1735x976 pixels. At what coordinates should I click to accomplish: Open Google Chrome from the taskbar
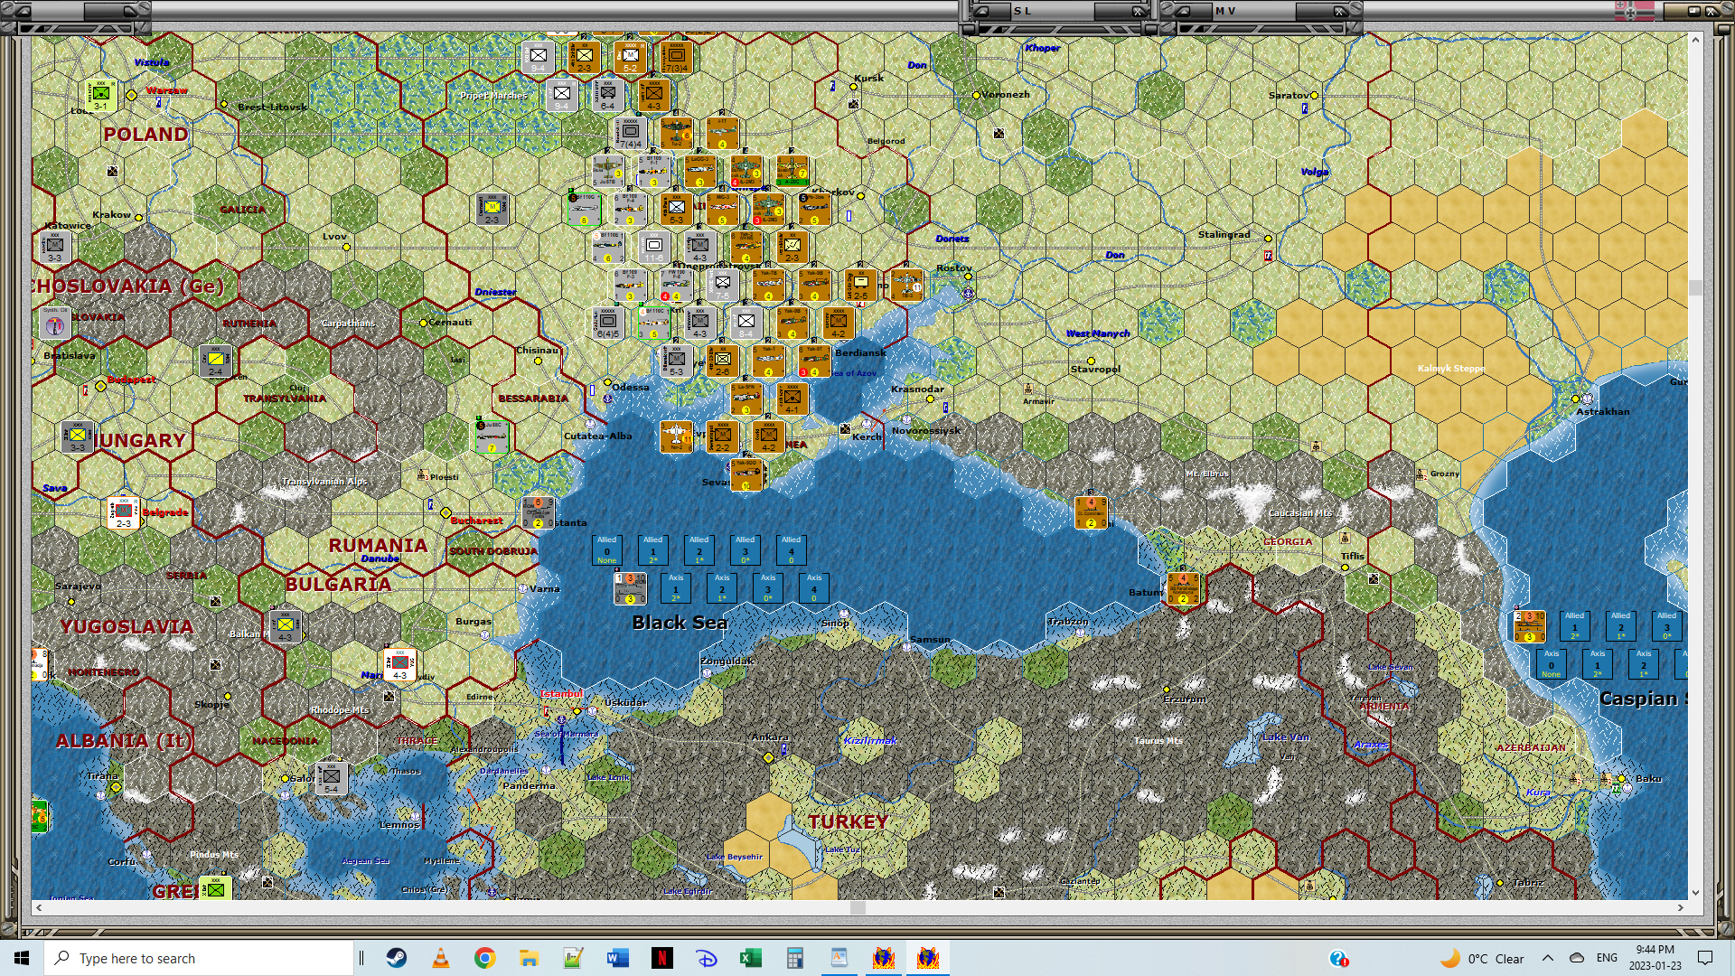[x=485, y=958]
